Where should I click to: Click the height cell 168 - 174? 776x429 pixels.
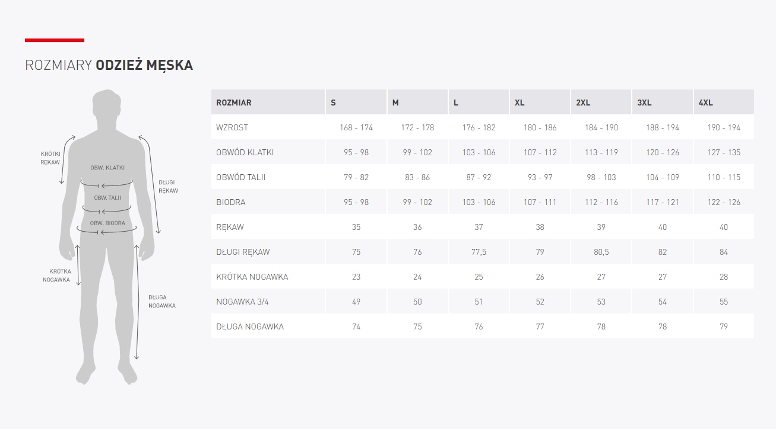(x=356, y=127)
